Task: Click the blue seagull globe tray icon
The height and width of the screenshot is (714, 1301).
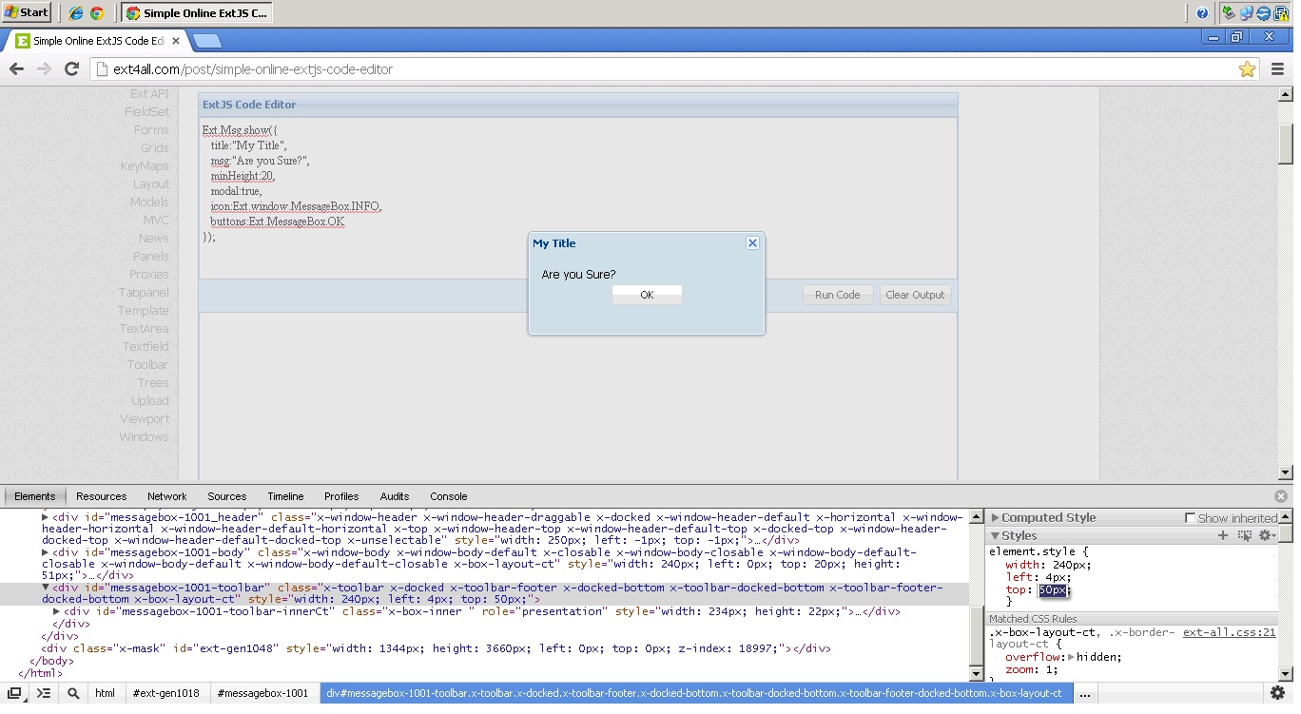Action: click(1263, 13)
